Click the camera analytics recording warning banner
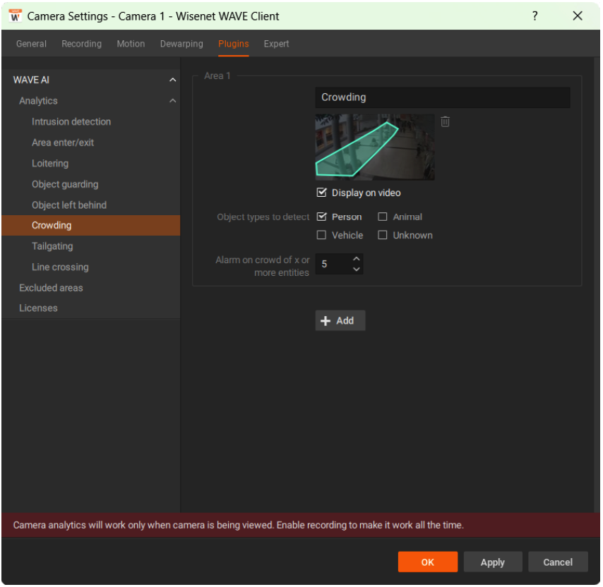Screen dimensions: 603x587 pyautogui.click(x=301, y=525)
